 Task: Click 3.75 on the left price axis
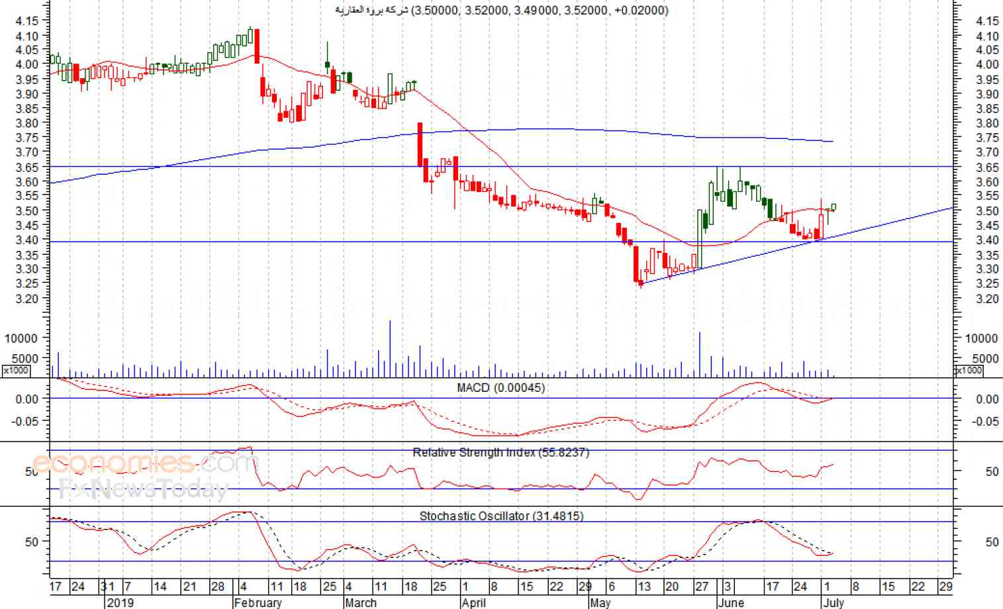[x=26, y=138]
